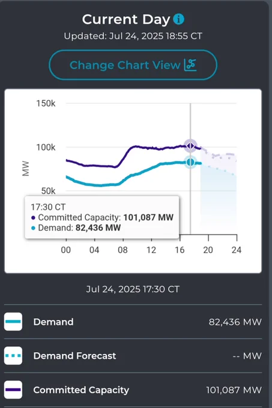The height and width of the screenshot is (408, 272).
Task: Click the info icon beside Current Day
Action: (178, 19)
